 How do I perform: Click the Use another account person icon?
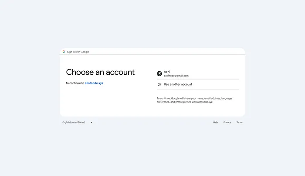159,84
